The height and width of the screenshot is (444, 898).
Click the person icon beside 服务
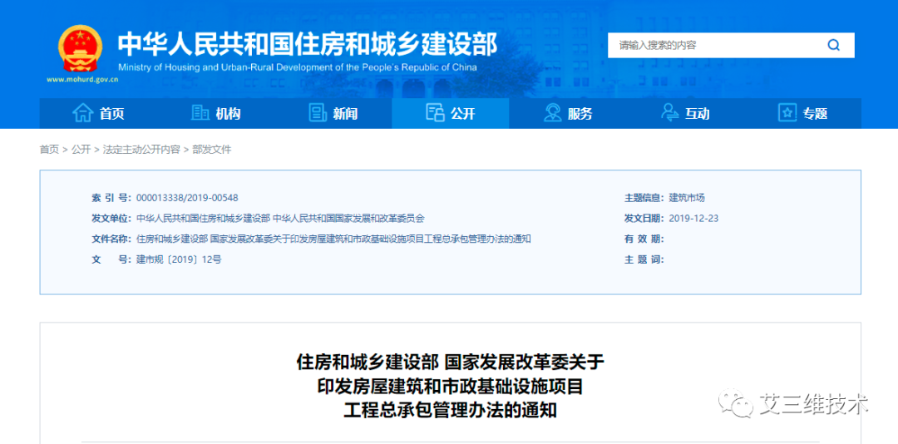tap(553, 113)
